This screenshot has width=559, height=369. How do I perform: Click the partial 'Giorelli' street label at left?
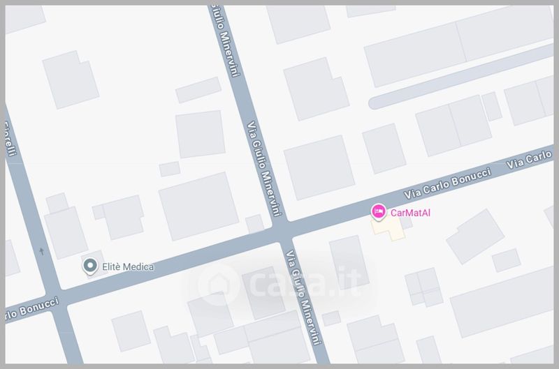(x=10, y=138)
